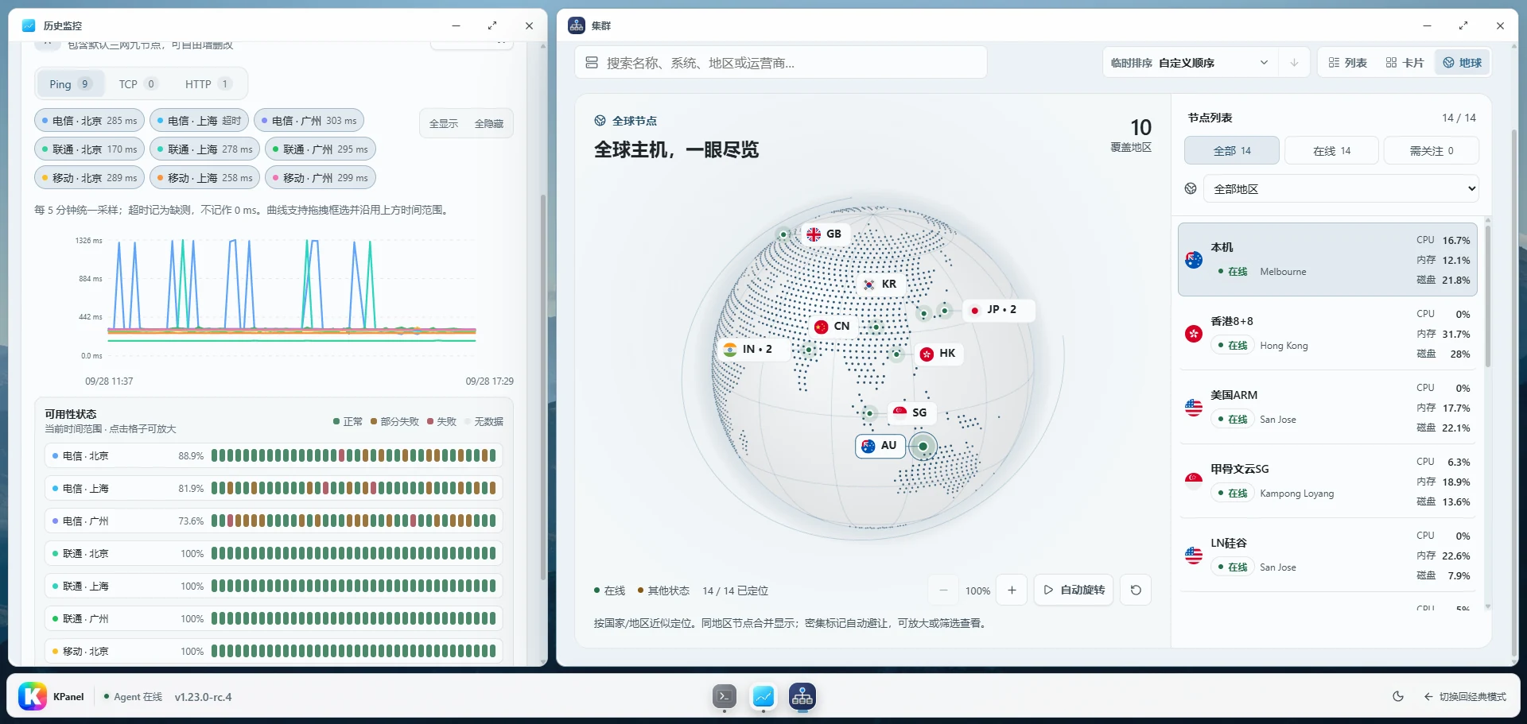The width and height of the screenshot is (1527, 724).
Task: Click the 集群 window title icon
Action: pos(577,25)
